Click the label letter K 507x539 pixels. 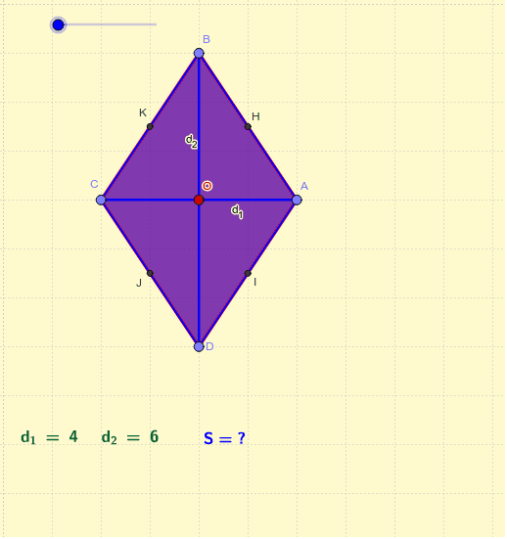click(x=144, y=113)
